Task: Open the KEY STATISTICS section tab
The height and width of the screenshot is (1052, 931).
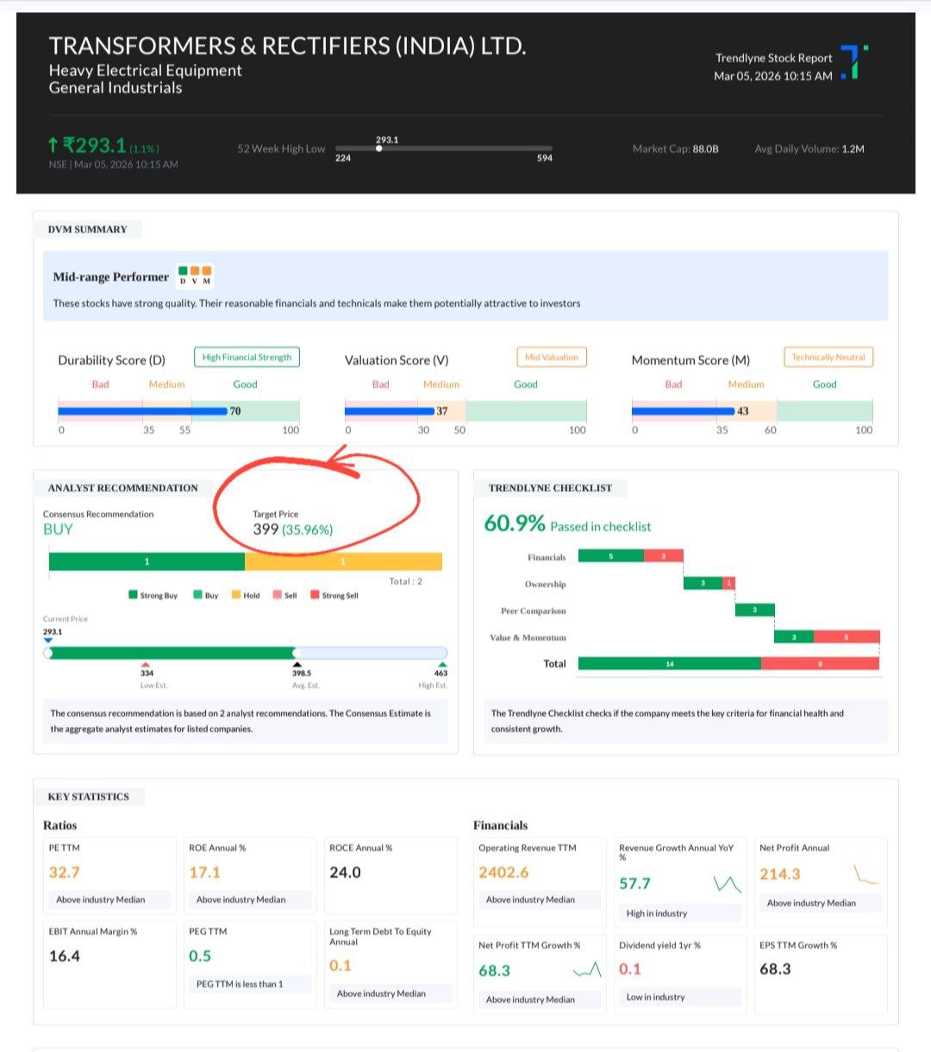Action: tap(88, 797)
